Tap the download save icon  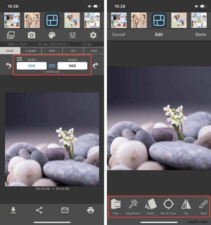13,210
